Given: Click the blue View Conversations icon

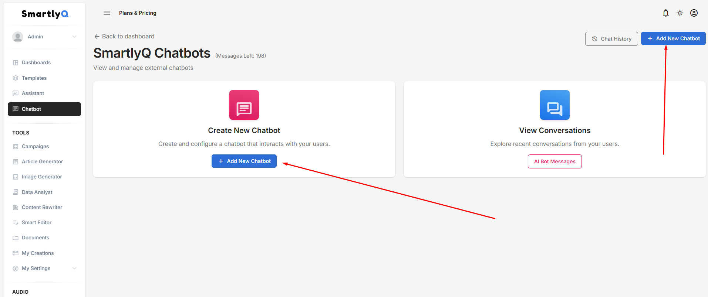Looking at the screenshot, I should (x=555, y=105).
